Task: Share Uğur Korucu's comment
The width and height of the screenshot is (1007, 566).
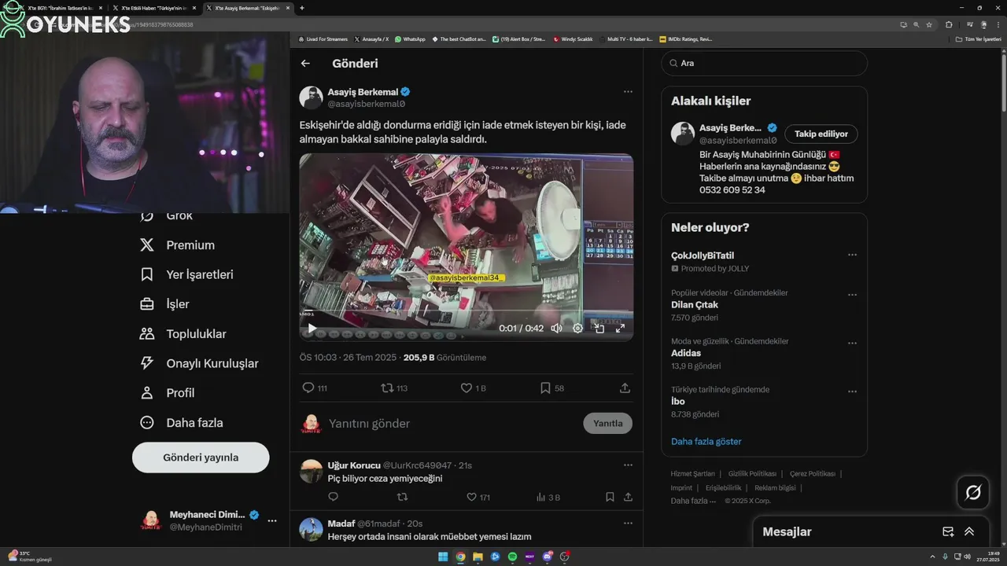Action: coord(628,497)
